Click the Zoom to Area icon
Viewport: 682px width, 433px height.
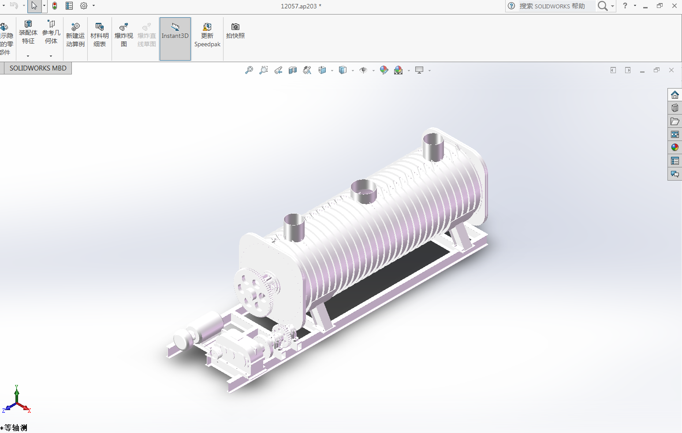(x=264, y=70)
